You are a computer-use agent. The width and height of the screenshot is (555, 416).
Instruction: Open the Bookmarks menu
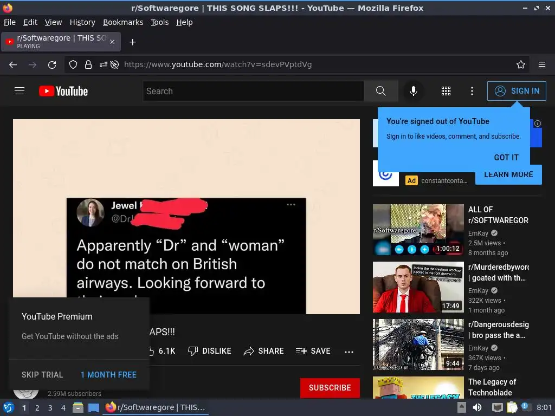[123, 22]
